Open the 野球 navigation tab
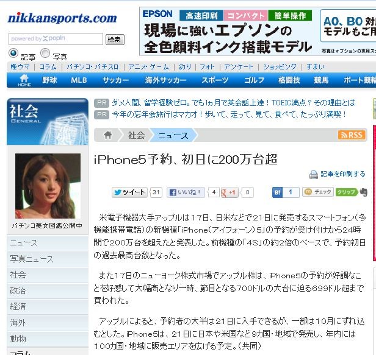Viewport: 376px width, 355px height. pyautogui.click(x=49, y=80)
